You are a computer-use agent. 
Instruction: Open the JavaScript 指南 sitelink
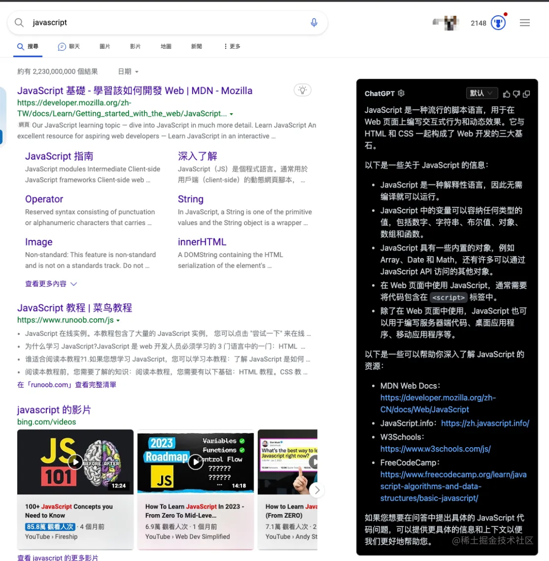tap(58, 156)
